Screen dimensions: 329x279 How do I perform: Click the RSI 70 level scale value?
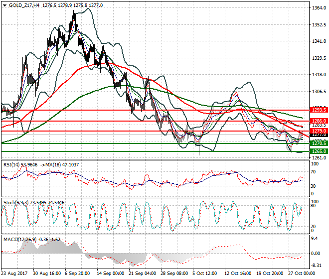point(313,172)
